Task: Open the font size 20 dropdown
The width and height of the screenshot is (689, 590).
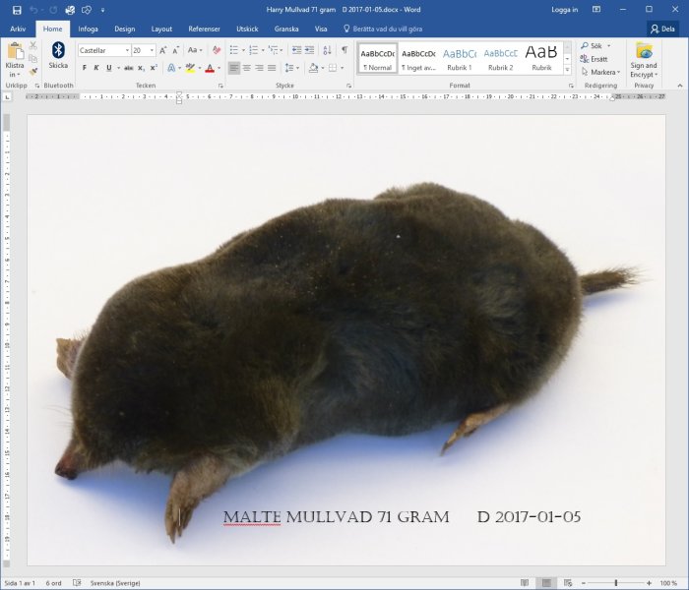Action: (152, 50)
